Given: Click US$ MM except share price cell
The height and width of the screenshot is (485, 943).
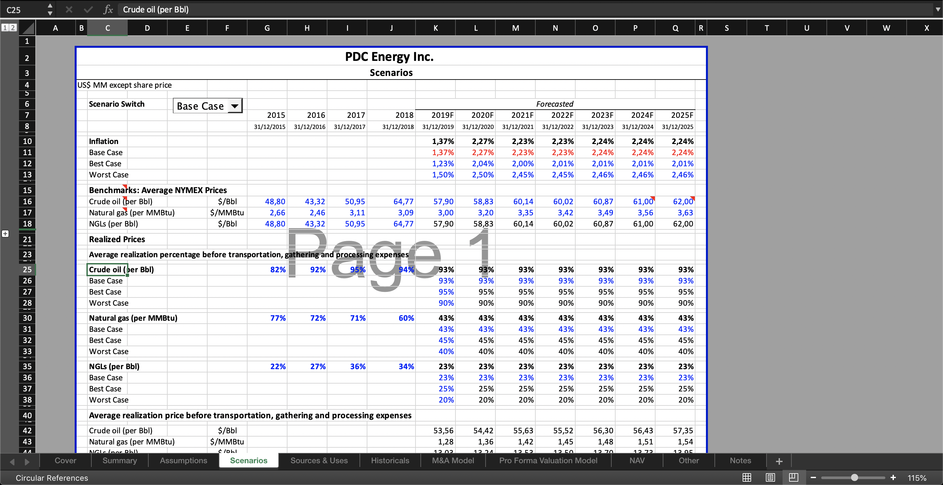Looking at the screenshot, I should [x=124, y=85].
